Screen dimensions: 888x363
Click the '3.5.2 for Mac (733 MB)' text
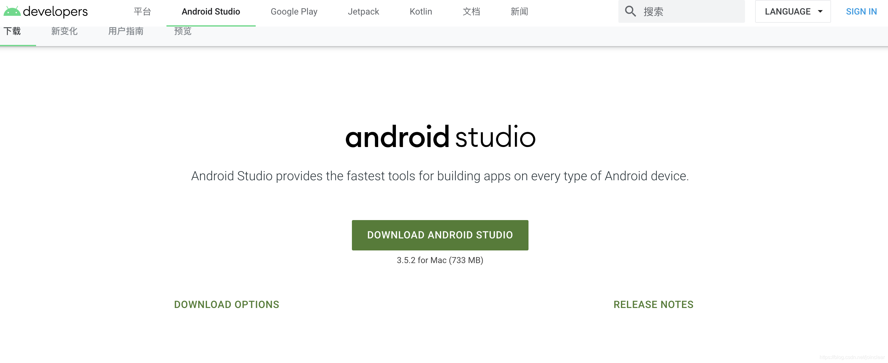[440, 260]
